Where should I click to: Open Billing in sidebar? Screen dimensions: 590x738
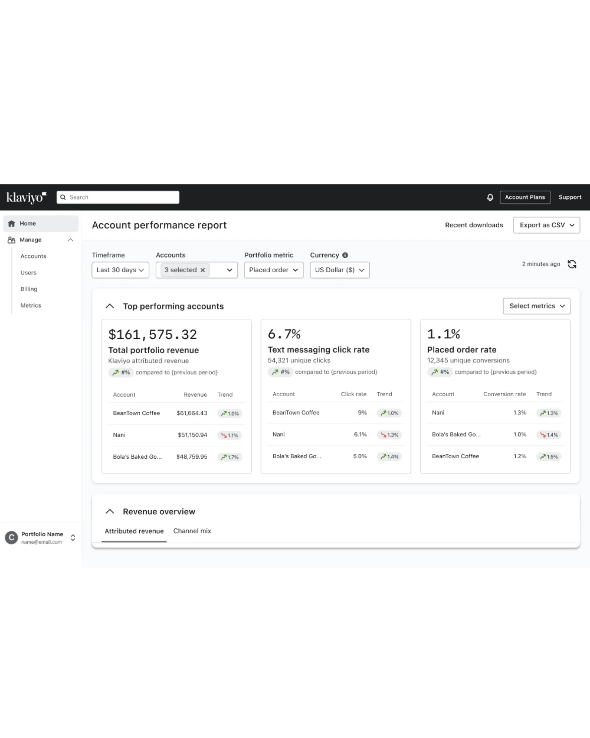tap(29, 289)
